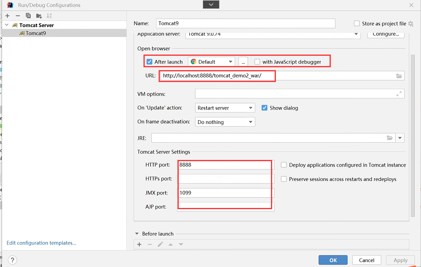The width and height of the screenshot is (421, 267).
Task: Move configuration into new folder
Action: [x=39, y=16]
